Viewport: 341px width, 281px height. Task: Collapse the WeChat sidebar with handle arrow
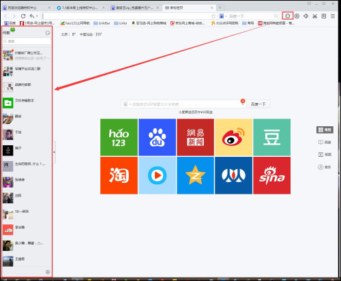[x=54, y=152]
